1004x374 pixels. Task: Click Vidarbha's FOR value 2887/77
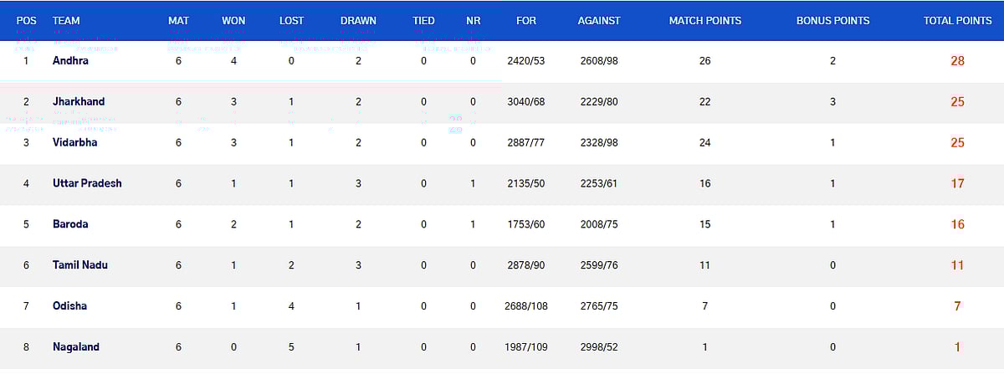pos(526,143)
